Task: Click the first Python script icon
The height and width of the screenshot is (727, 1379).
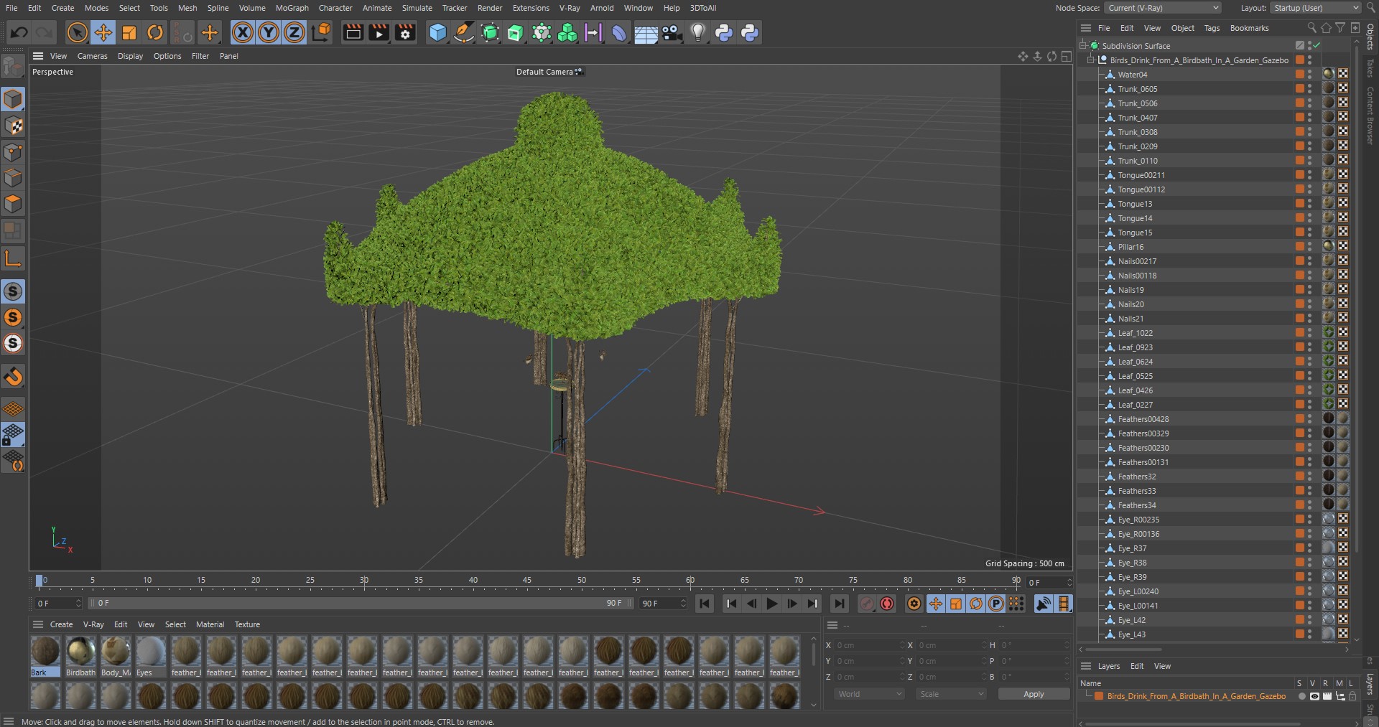Action: (x=724, y=32)
